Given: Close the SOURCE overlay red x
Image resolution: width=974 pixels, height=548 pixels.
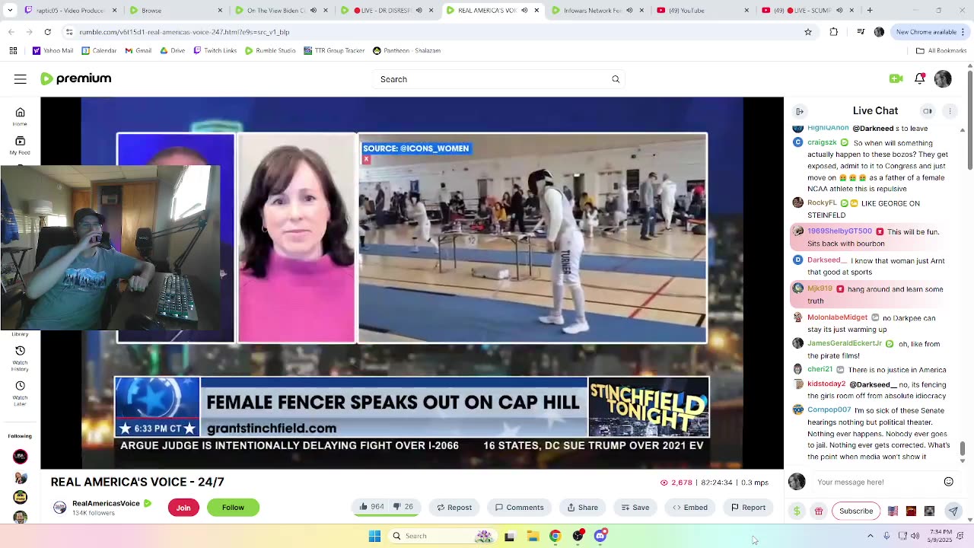Looking at the screenshot, I should [x=366, y=159].
